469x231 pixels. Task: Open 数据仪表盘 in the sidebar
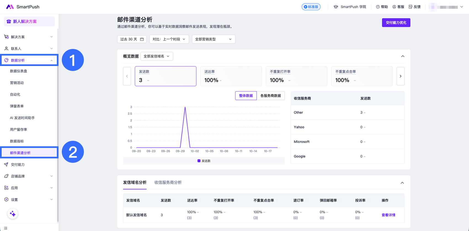coord(18,71)
